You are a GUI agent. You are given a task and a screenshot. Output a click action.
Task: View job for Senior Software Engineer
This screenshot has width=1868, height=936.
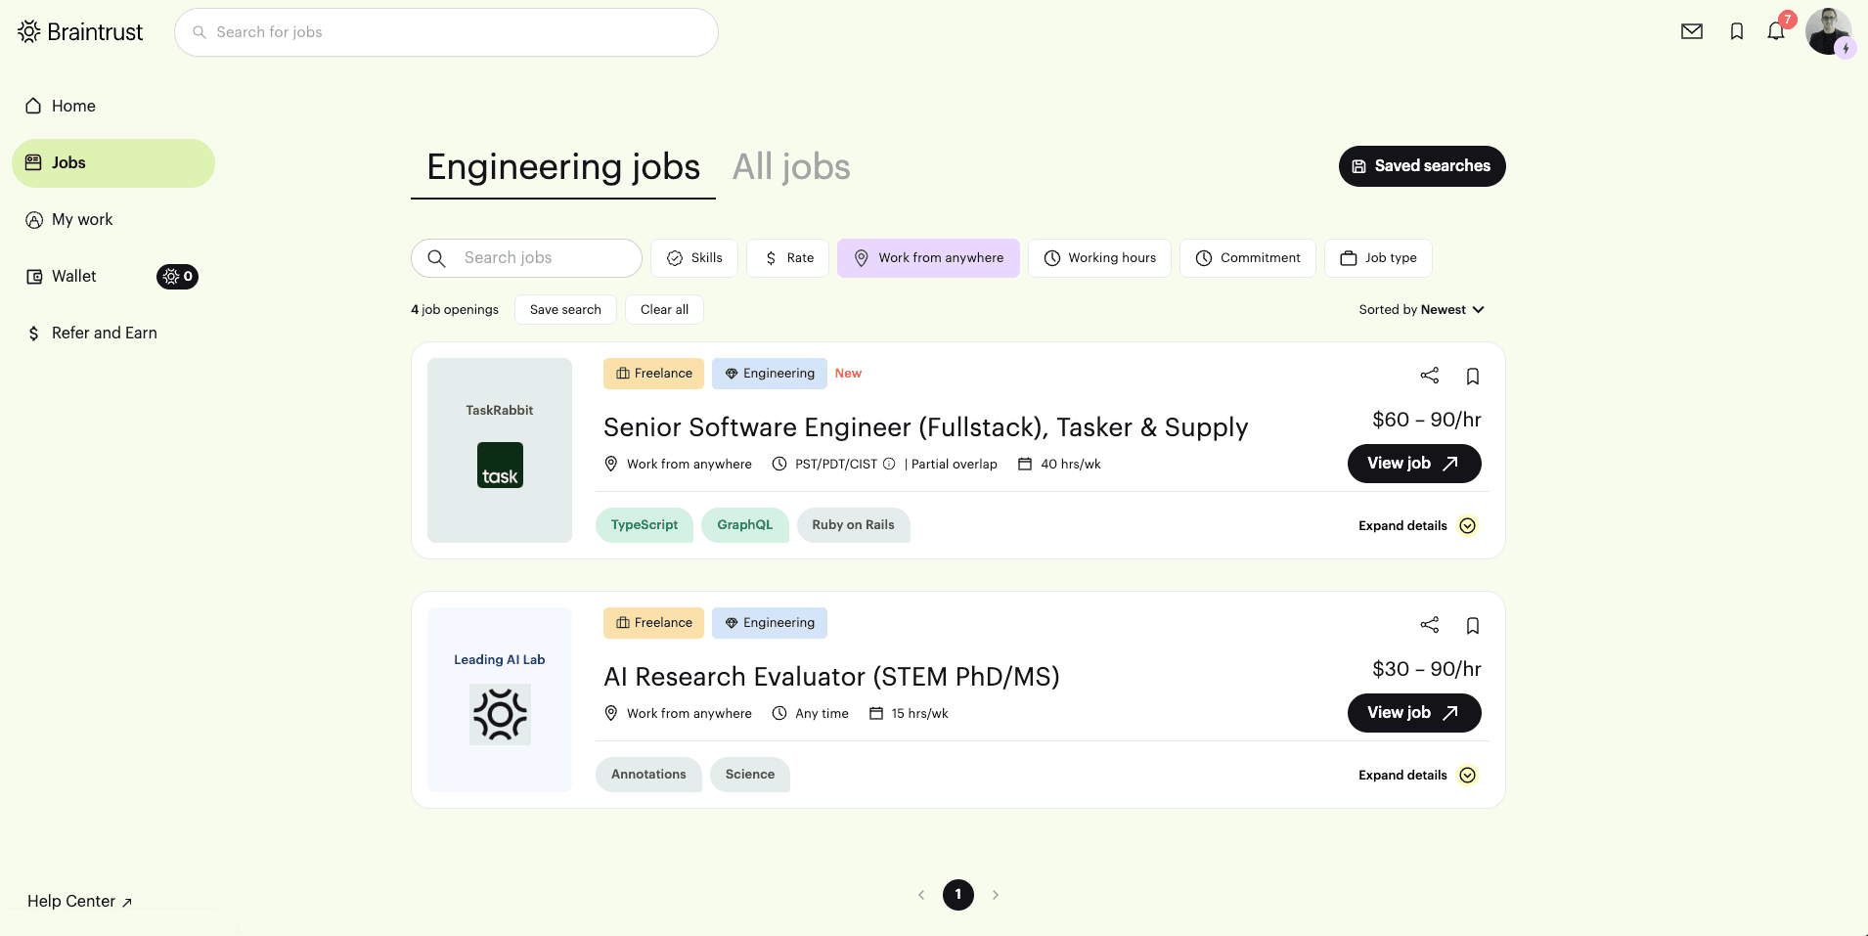point(1414,464)
